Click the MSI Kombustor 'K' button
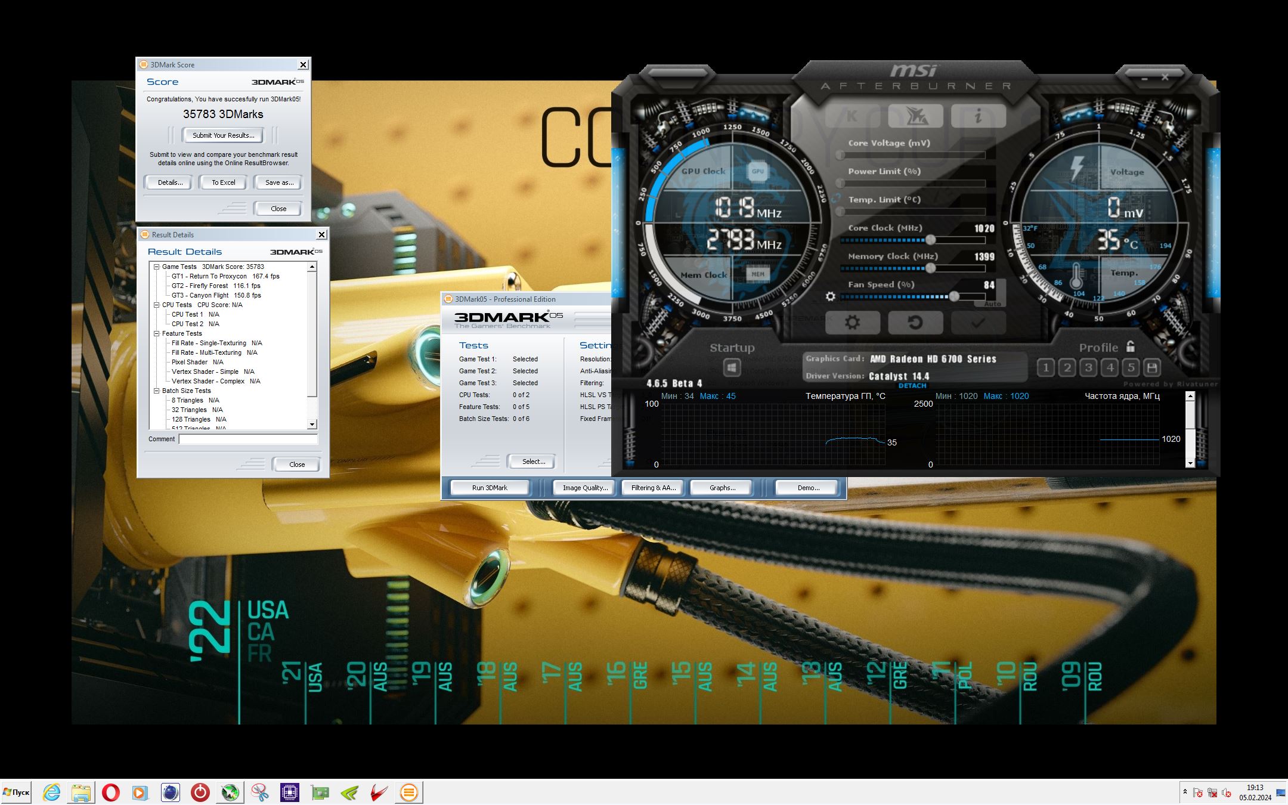This screenshot has height=805, width=1288. click(852, 116)
